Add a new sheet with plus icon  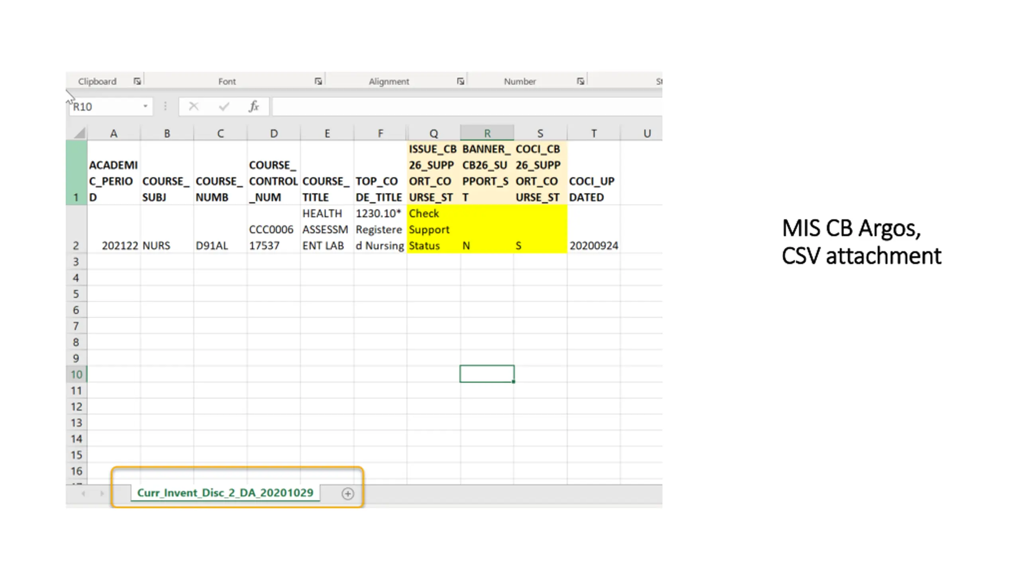(347, 494)
